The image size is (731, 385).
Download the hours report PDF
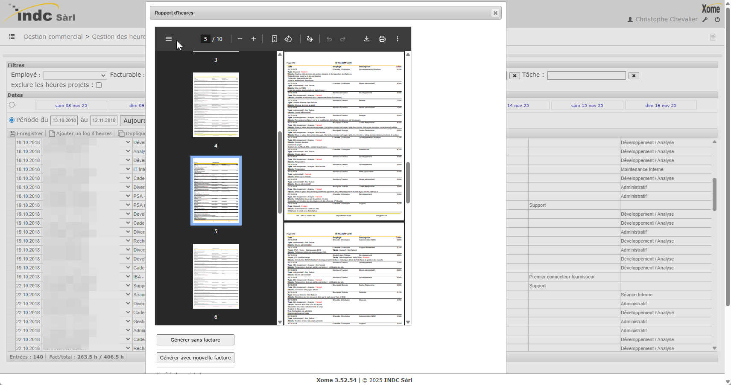click(x=367, y=39)
